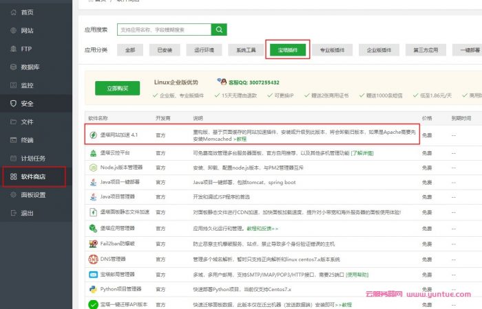This screenshot has width=482, height=309.
Task: Click the 堡塔网站加速 4.1 plugin icon
Action: (x=93, y=135)
